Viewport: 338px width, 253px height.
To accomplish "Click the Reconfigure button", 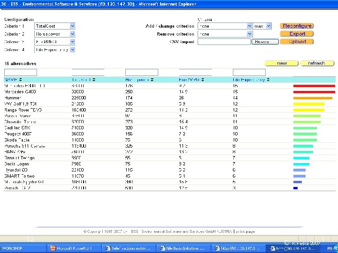I will [297, 26].
